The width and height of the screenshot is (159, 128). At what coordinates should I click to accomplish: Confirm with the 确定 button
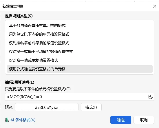(x=121, y=120)
